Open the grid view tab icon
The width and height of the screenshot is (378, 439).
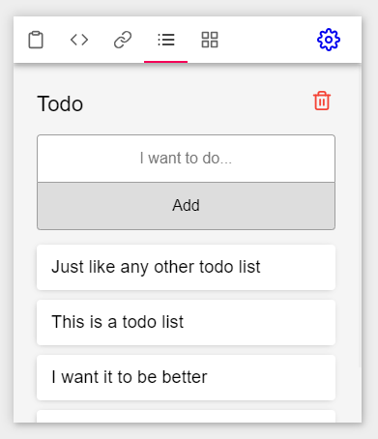click(210, 40)
